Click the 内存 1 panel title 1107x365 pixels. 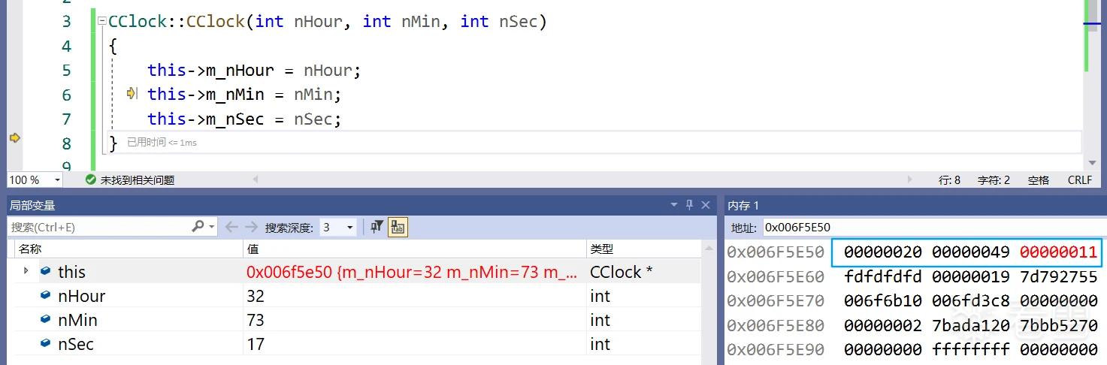[x=743, y=205]
